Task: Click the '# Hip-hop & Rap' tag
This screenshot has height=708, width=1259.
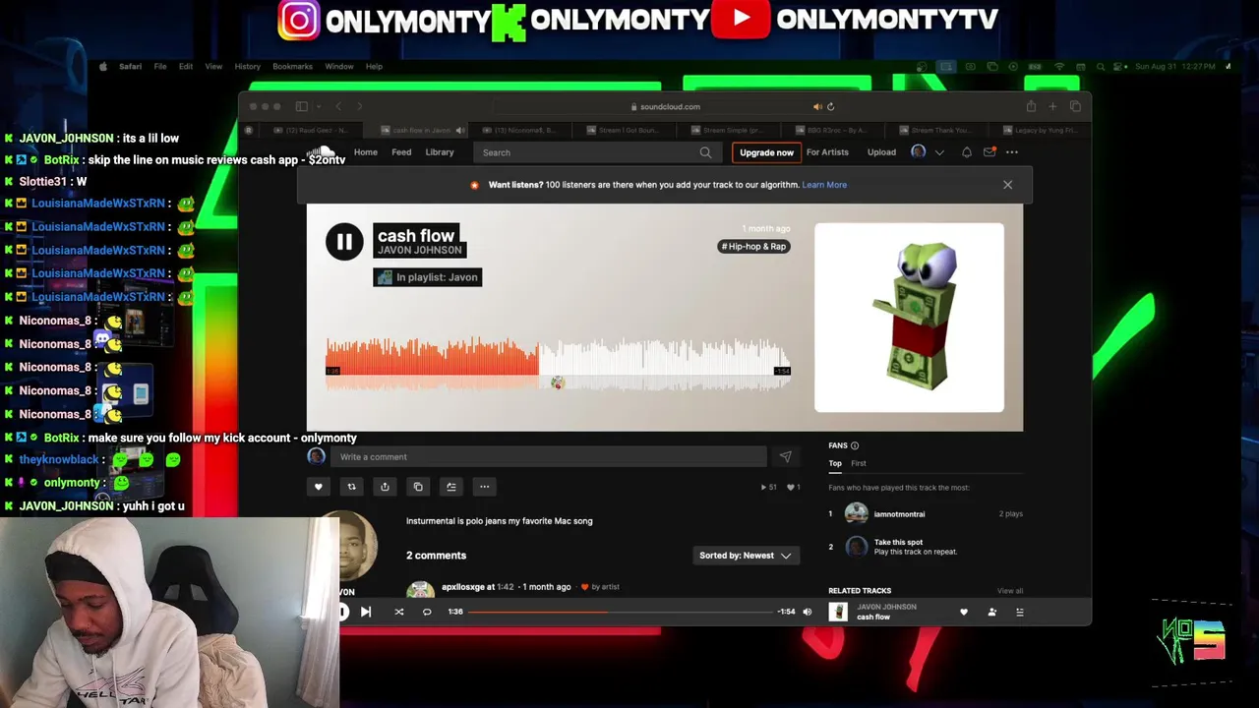Action: coord(753,246)
